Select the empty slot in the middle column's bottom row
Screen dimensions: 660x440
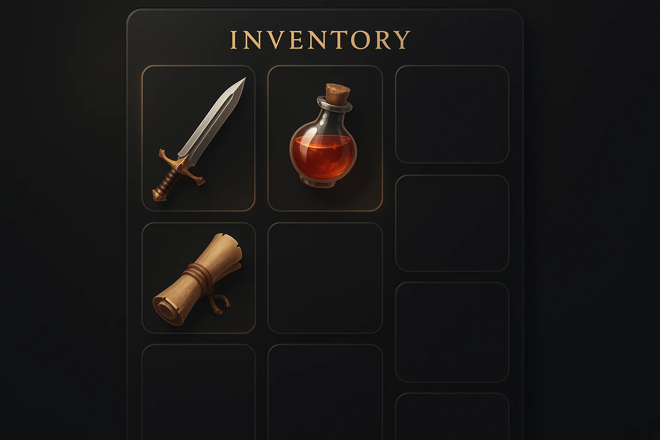(325, 392)
